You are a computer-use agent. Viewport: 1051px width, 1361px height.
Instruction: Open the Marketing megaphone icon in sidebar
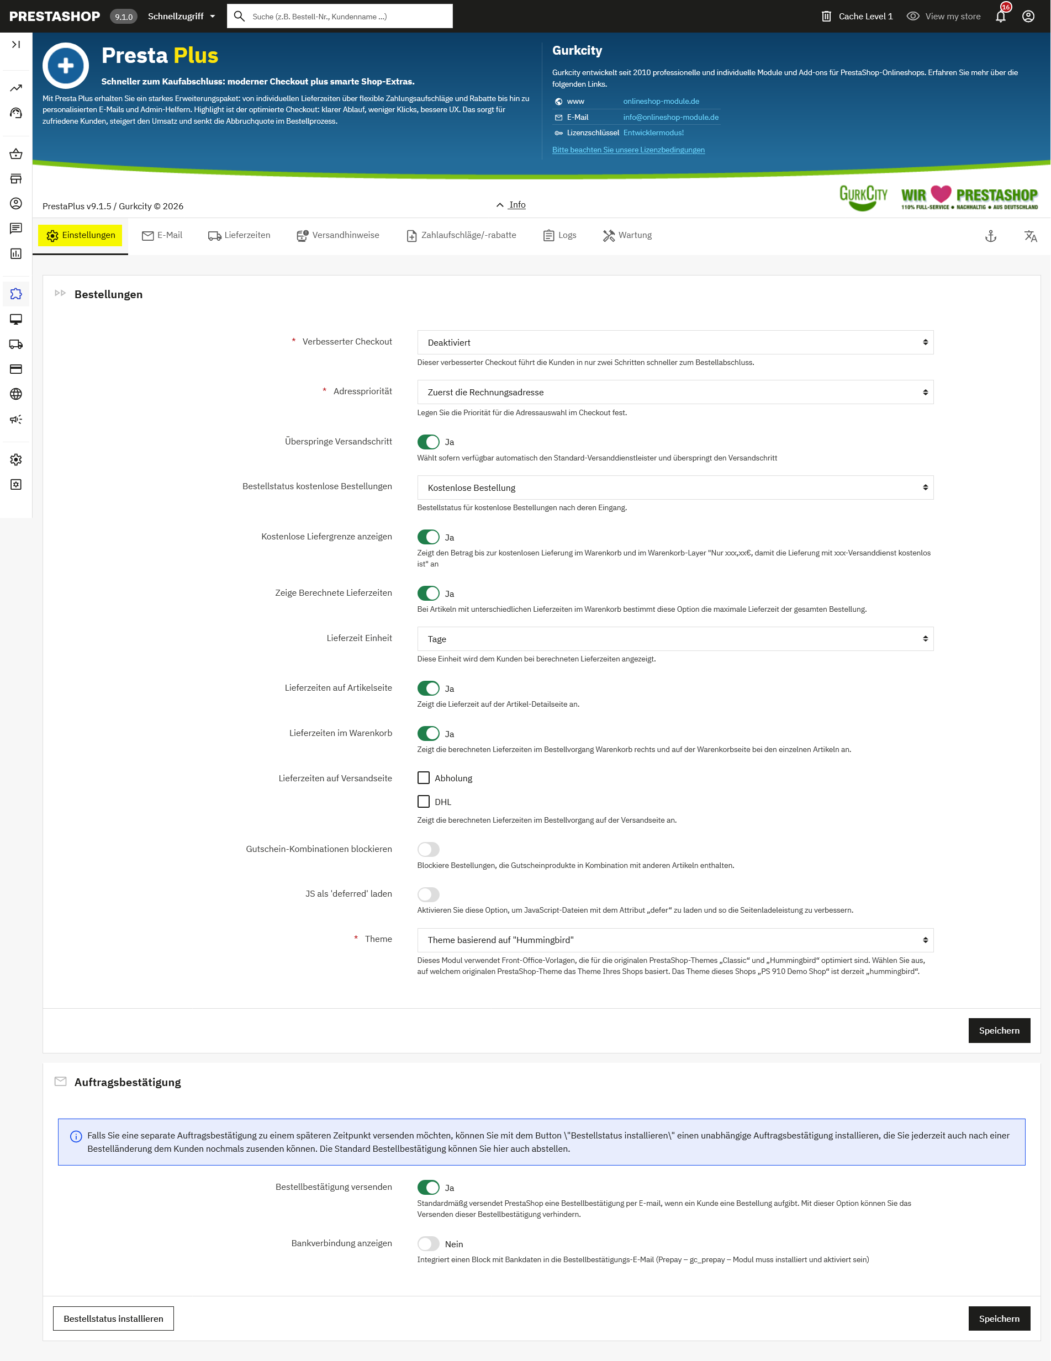[16, 420]
